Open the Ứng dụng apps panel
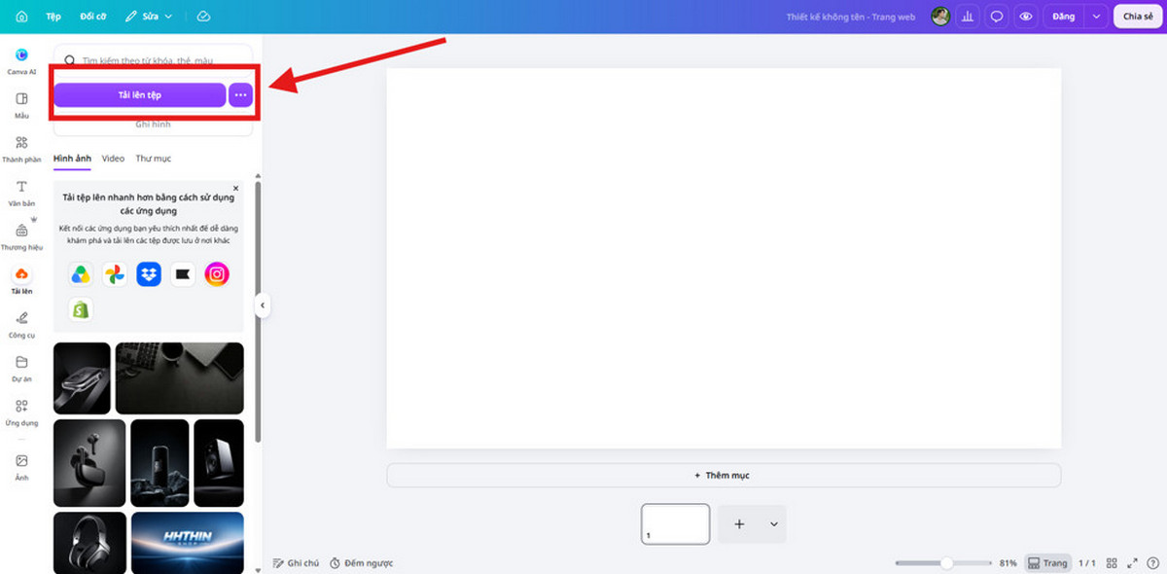 pyautogui.click(x=21, y=412)
